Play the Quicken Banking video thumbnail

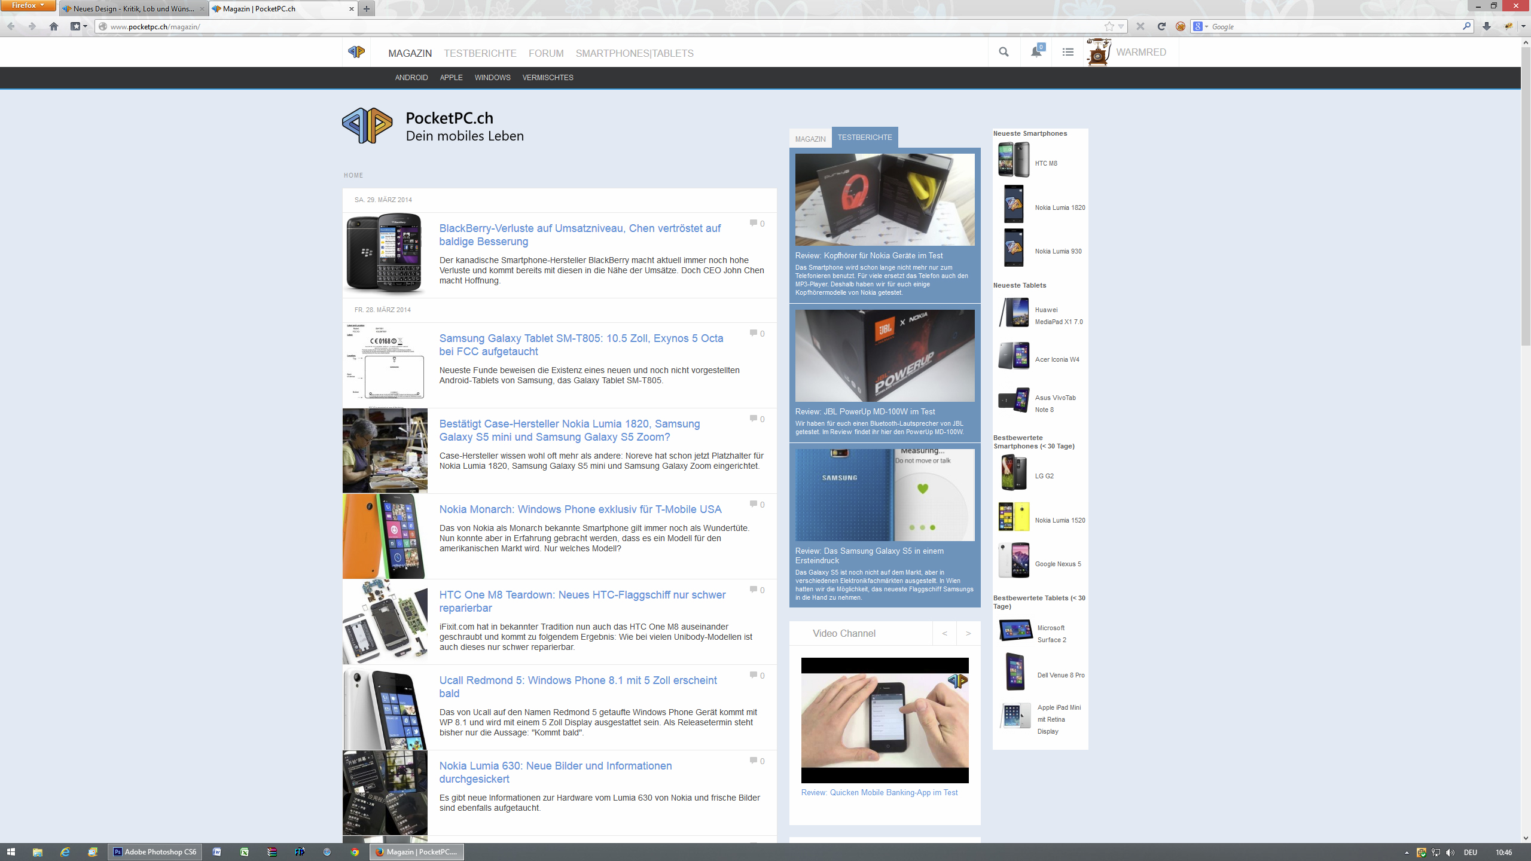(x=885, y=720)
